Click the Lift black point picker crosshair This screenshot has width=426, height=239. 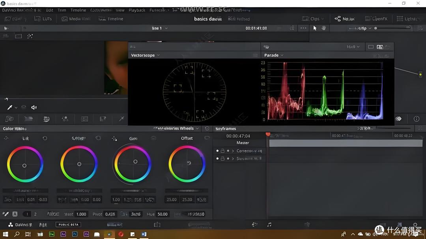tap(6, 138)
